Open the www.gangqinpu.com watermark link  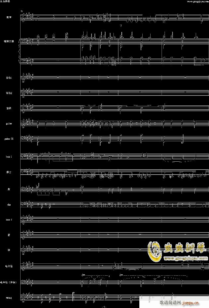(185, 257)
